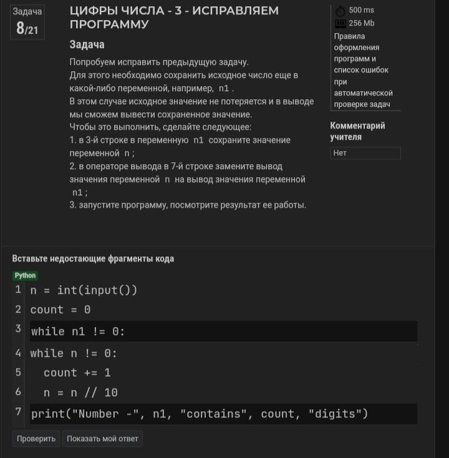Click the Комментарий учителя heading

pyautogui.click(x=357, y=131)
